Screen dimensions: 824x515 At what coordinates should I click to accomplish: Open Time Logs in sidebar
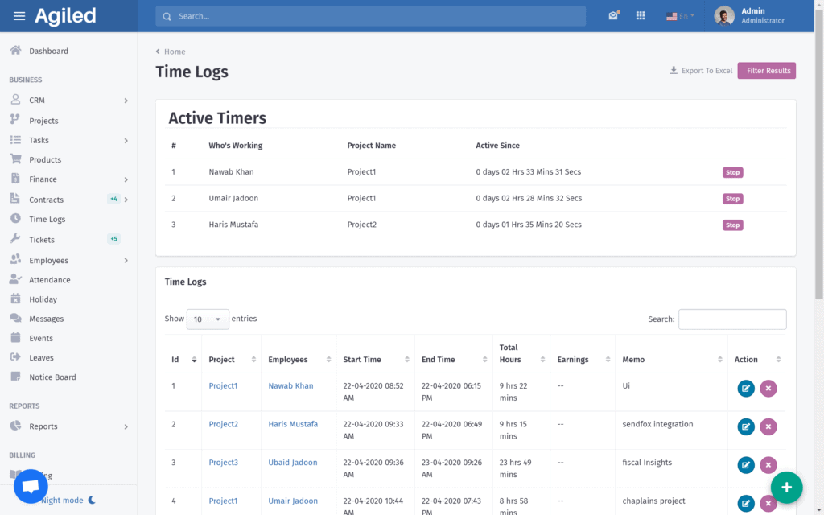click(x=47, y=219)
